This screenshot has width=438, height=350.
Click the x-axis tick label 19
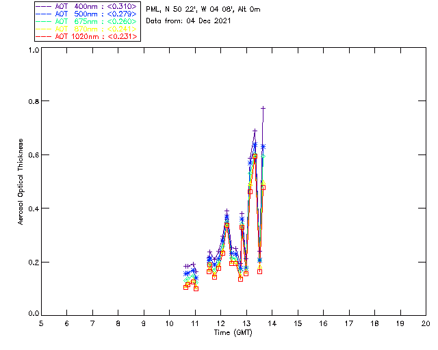click(x=400, y=323)
